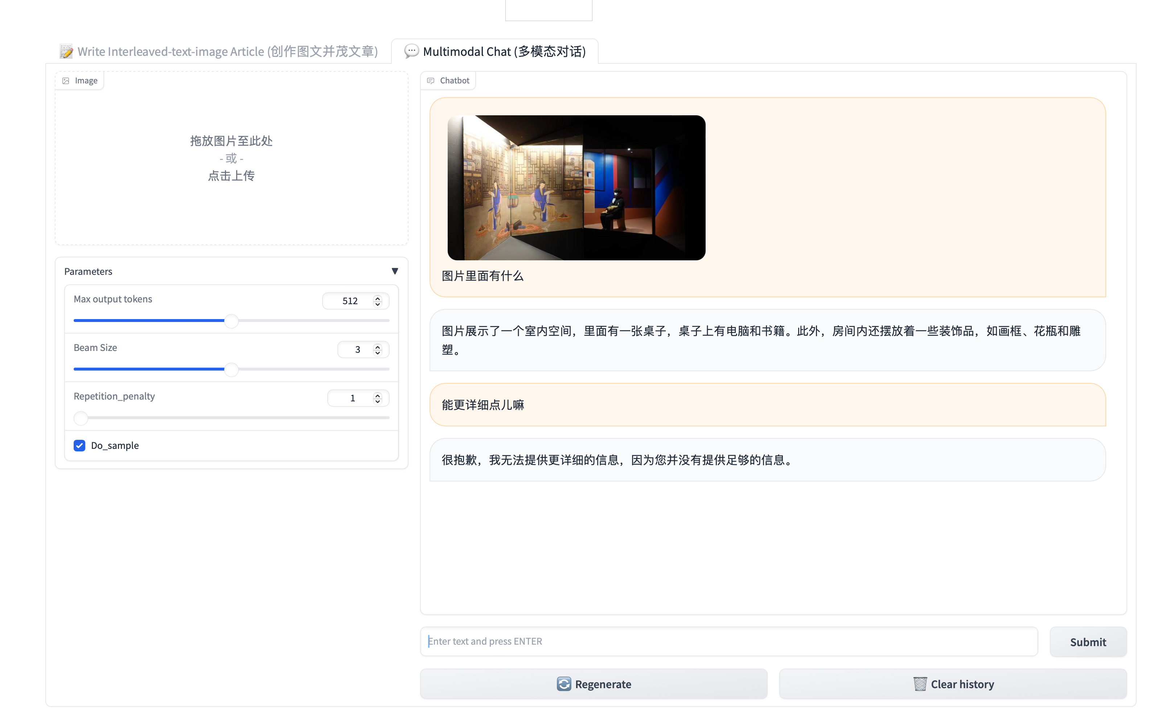Click the chat text input field

tap(729, 641)
